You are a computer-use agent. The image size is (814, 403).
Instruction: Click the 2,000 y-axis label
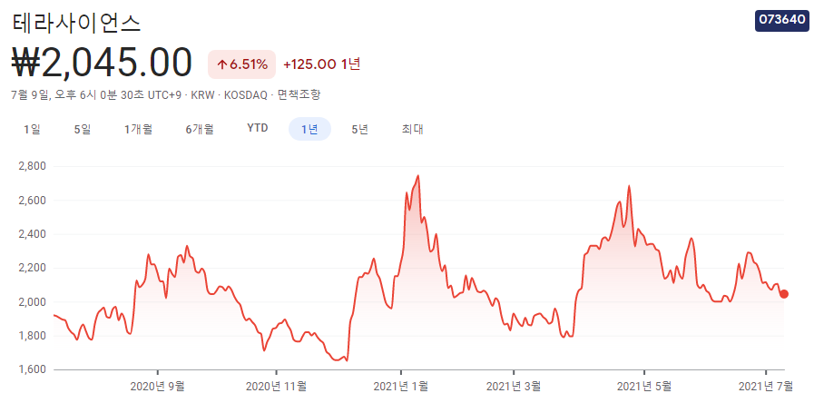point(32,302)
